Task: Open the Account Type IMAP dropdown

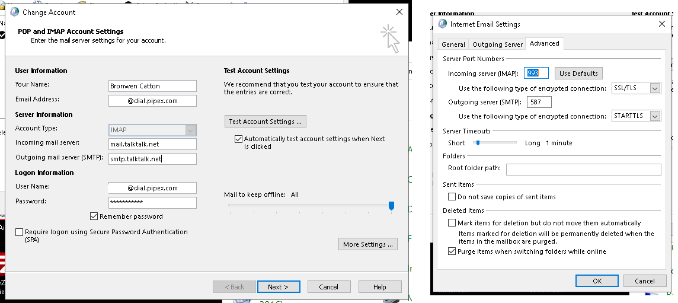Action: (x=190, y=130)
